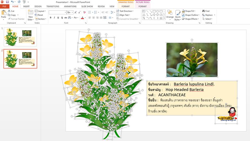The width and height of the screenshot is (250, 141).
Task: Open Shape Effects dropdown
Action: pyautogui.click(x=190, y=19)
